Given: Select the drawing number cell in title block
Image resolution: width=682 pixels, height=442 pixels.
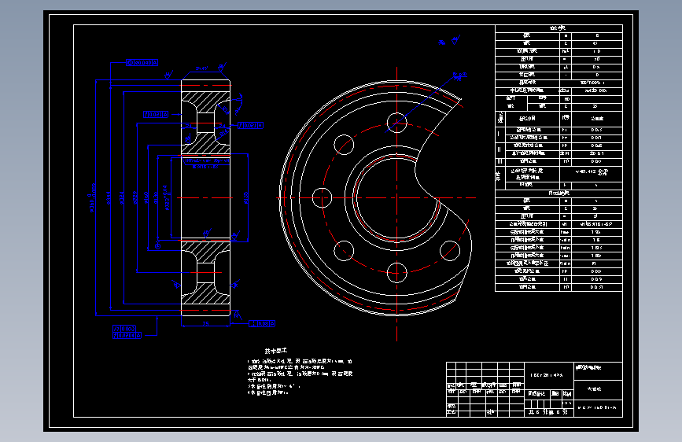Looking at the screenshot, I should (x=598, y=408).
